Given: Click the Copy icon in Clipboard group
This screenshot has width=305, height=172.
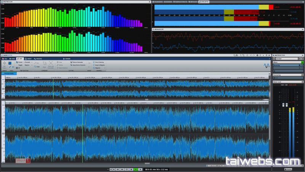Looking at the screenshot, I should point(37,67).
